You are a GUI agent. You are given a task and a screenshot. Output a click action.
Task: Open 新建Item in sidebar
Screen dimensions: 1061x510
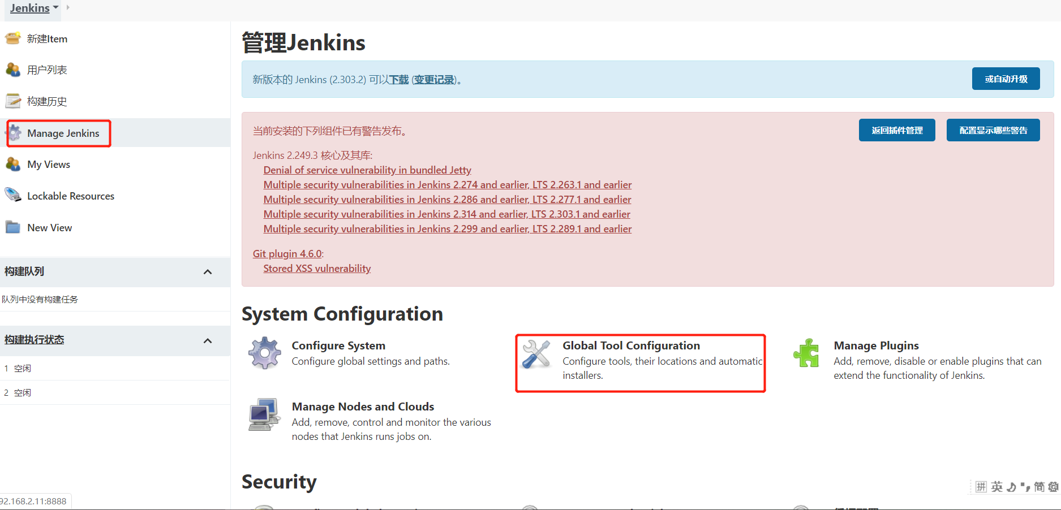click(x=47, y=38)
